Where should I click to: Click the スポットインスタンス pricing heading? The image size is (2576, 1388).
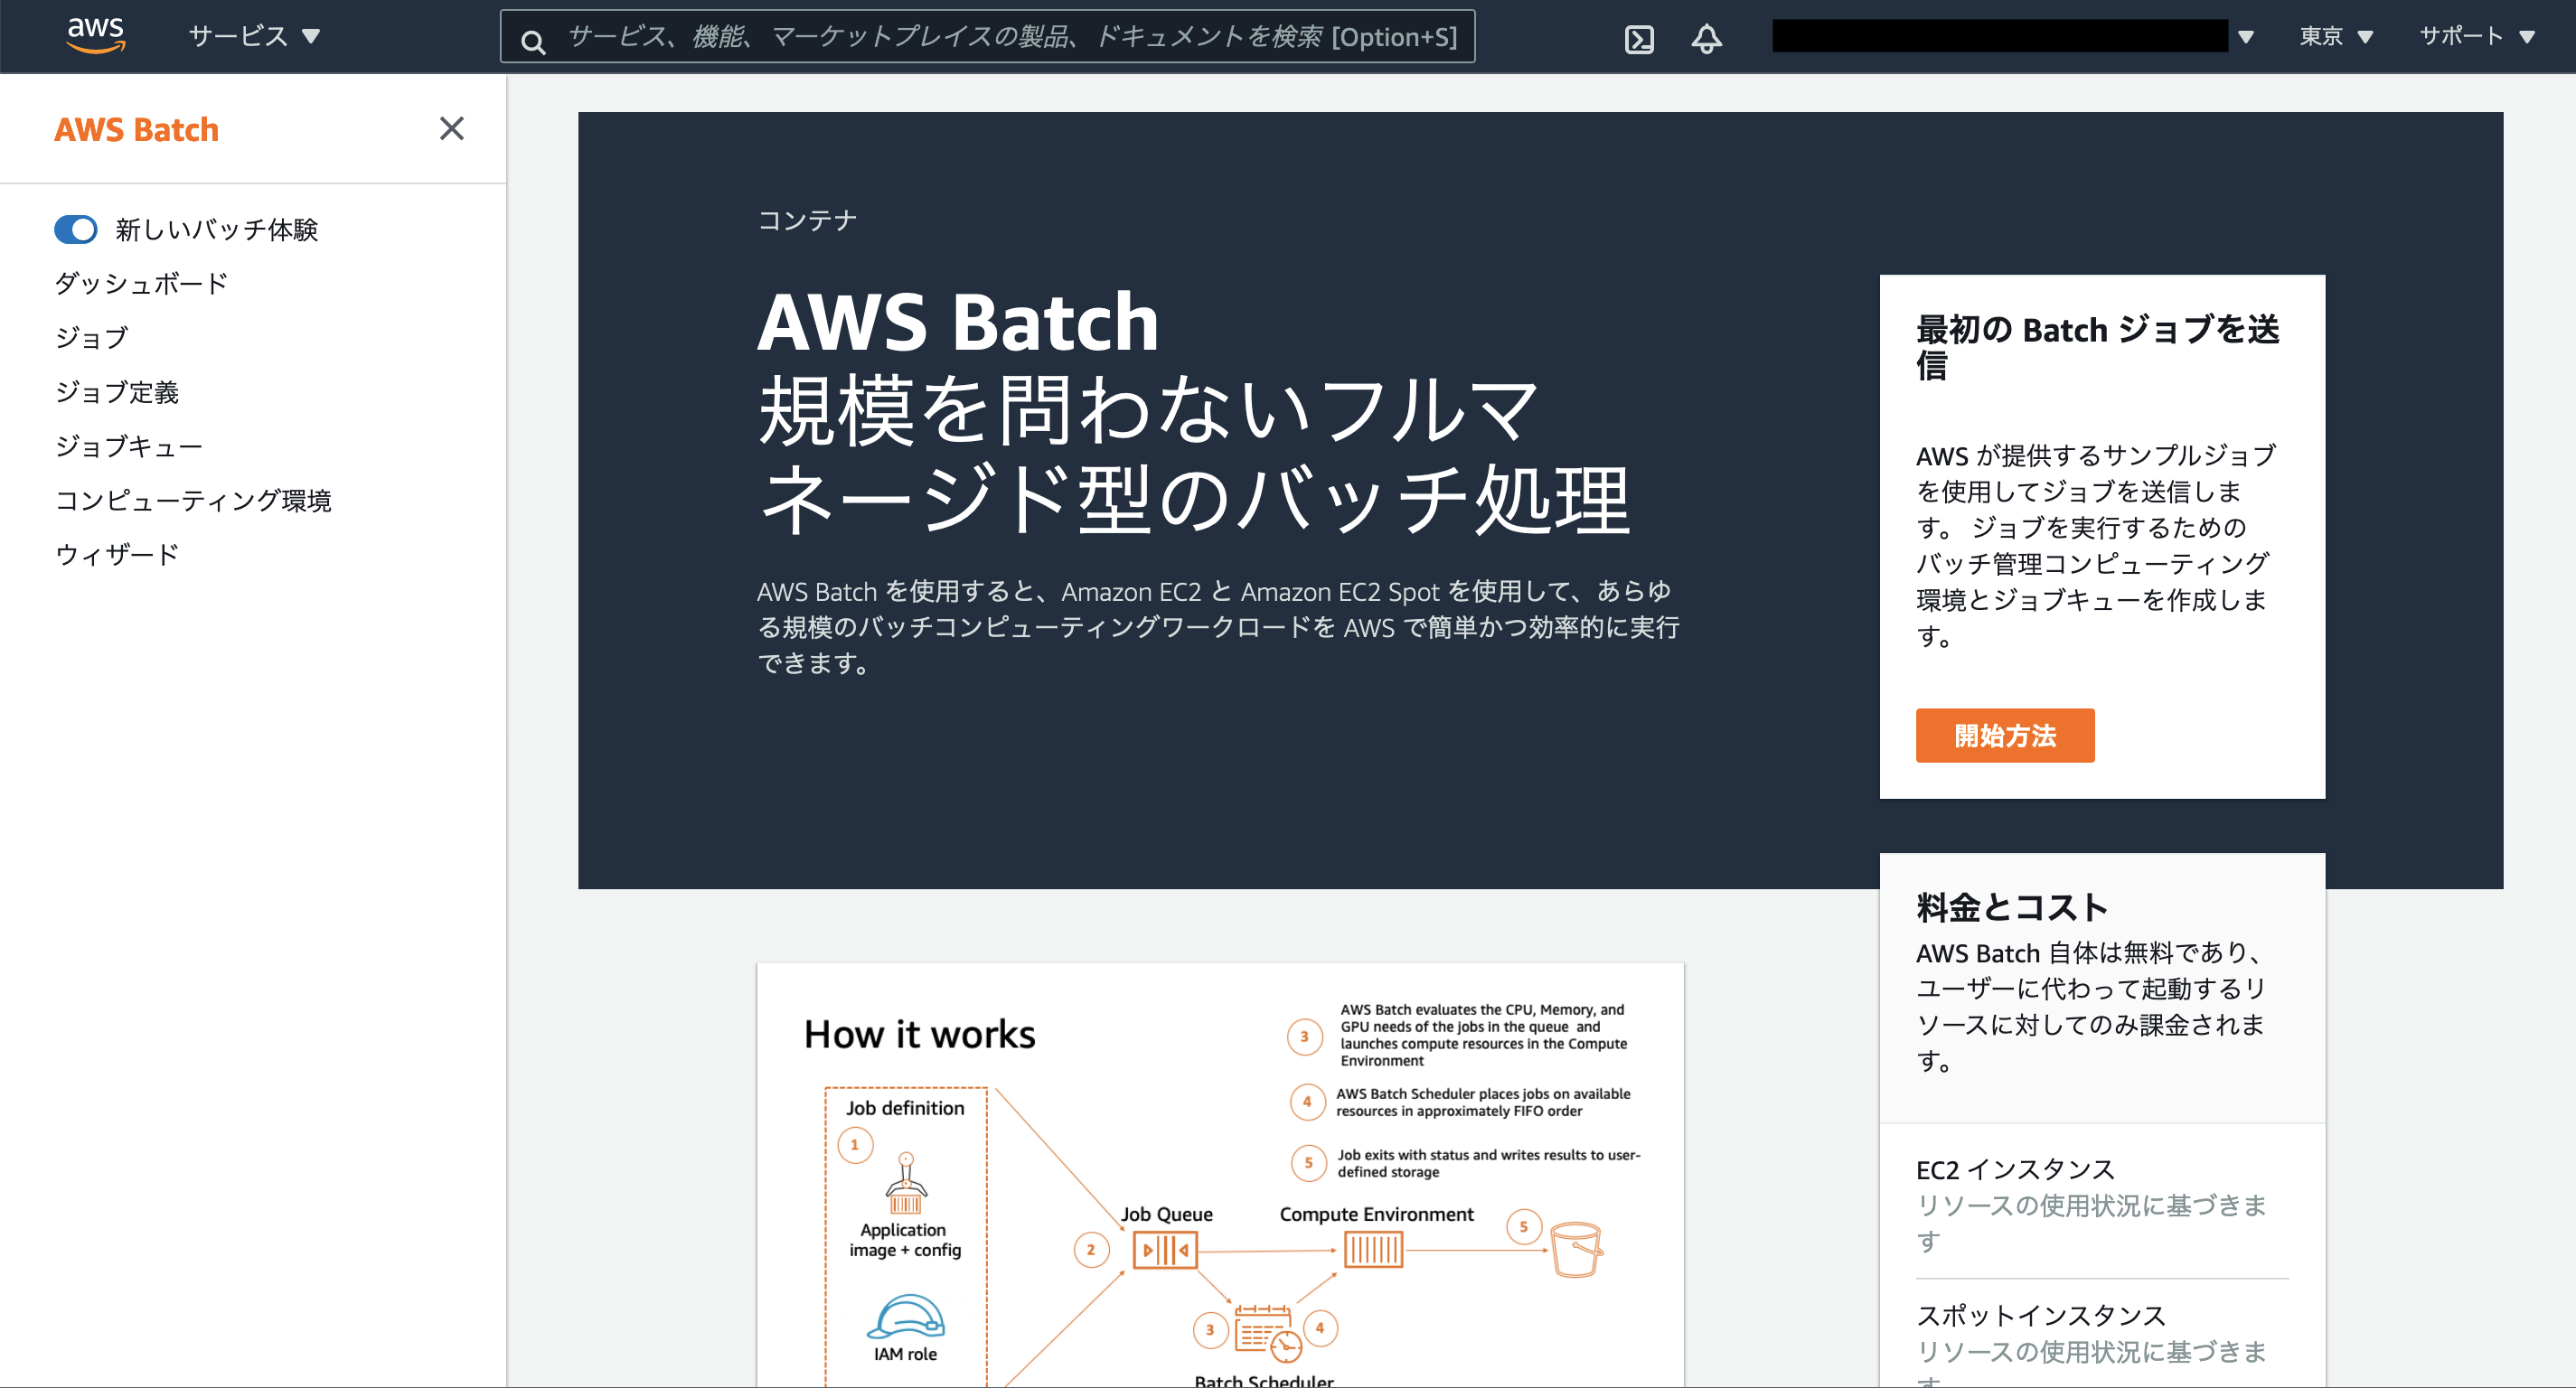tap(2040, 1314)
